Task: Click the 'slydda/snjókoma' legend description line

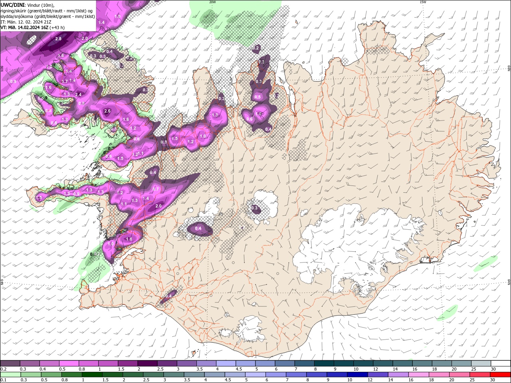Action: point(48,16)
